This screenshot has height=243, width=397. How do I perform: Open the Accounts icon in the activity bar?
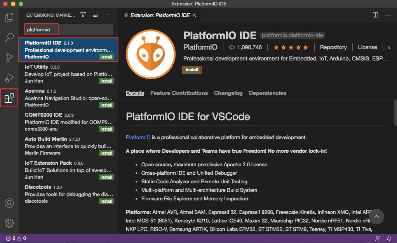[9, 203]
